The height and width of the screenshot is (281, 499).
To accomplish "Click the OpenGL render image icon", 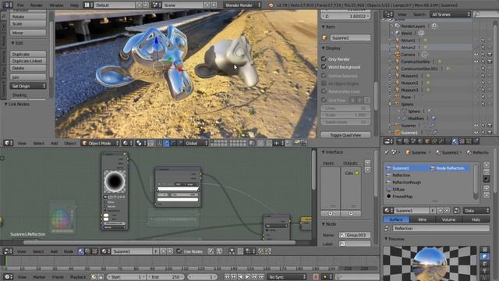I will coord(296,144).
